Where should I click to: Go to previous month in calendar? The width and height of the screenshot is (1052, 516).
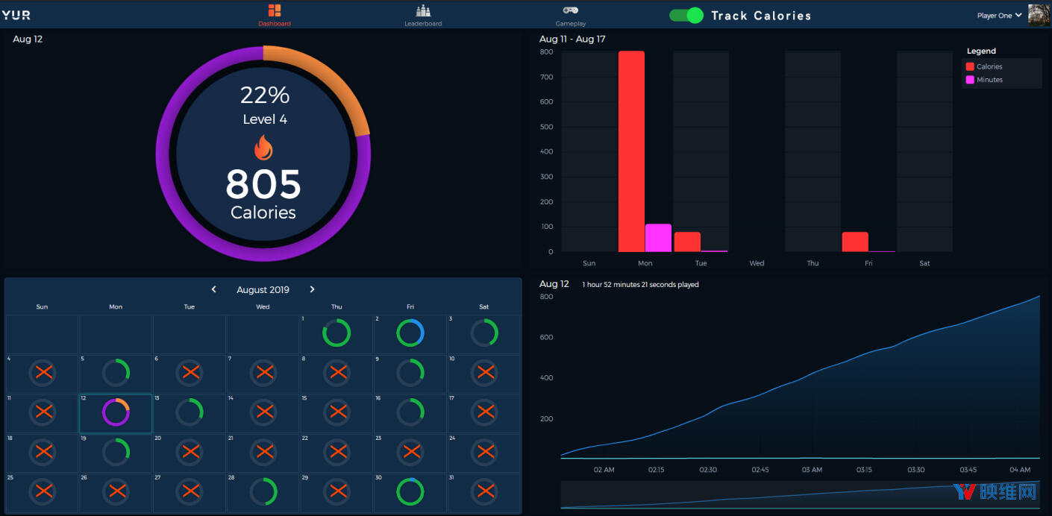pyautogui.click(x=214, y=289)
